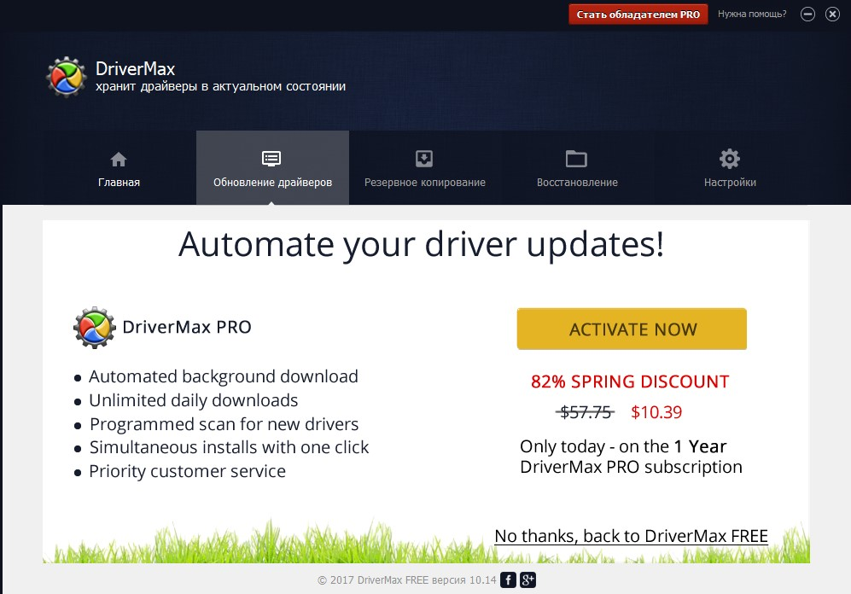Screen dimensions: 851x594
Task: Click the DriverMax PRO subscription line
Action: click(631, 467)
